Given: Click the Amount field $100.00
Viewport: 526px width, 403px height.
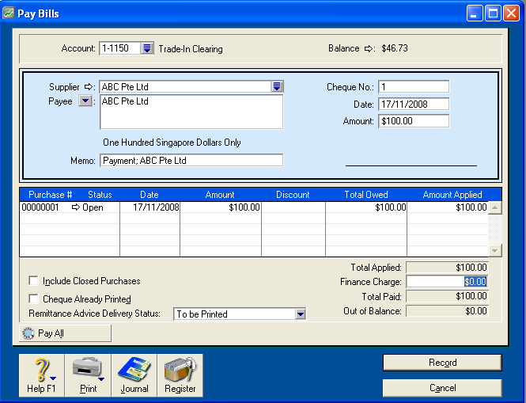Looking at the screenshot, I should [x=414, y=121].
